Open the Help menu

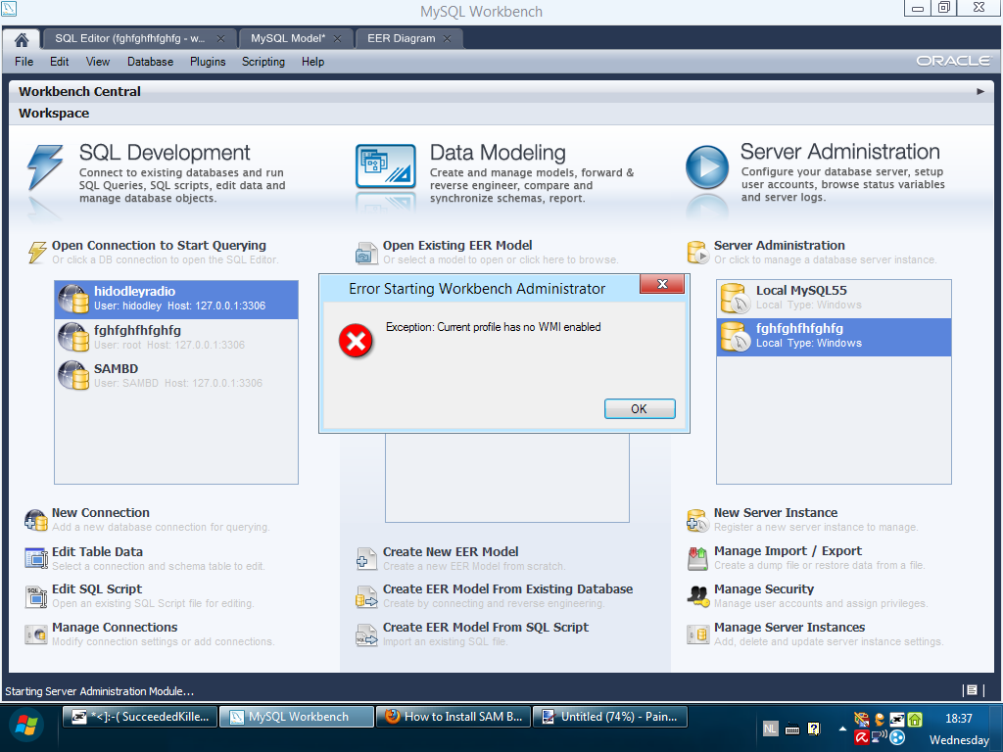click(x=312, y=62)
